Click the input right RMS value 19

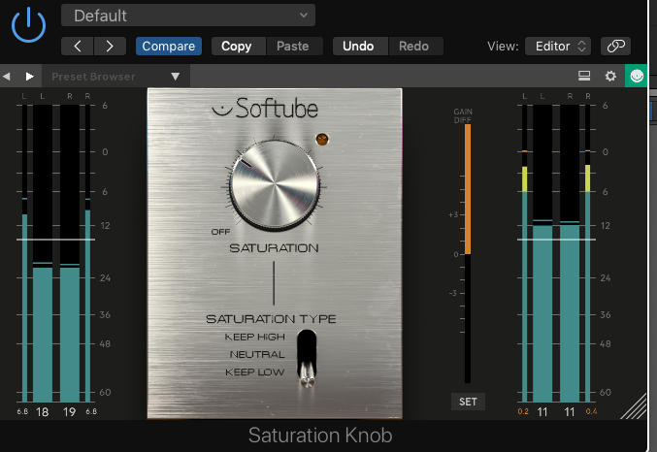pos(70,412)
